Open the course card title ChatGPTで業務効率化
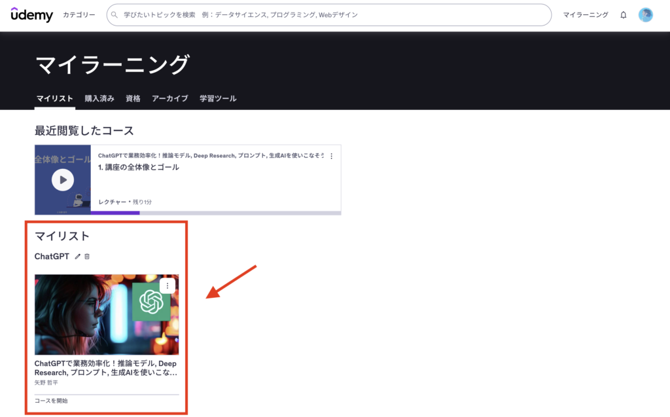This screenshot has height=417, width=670. tap(106, 368)
